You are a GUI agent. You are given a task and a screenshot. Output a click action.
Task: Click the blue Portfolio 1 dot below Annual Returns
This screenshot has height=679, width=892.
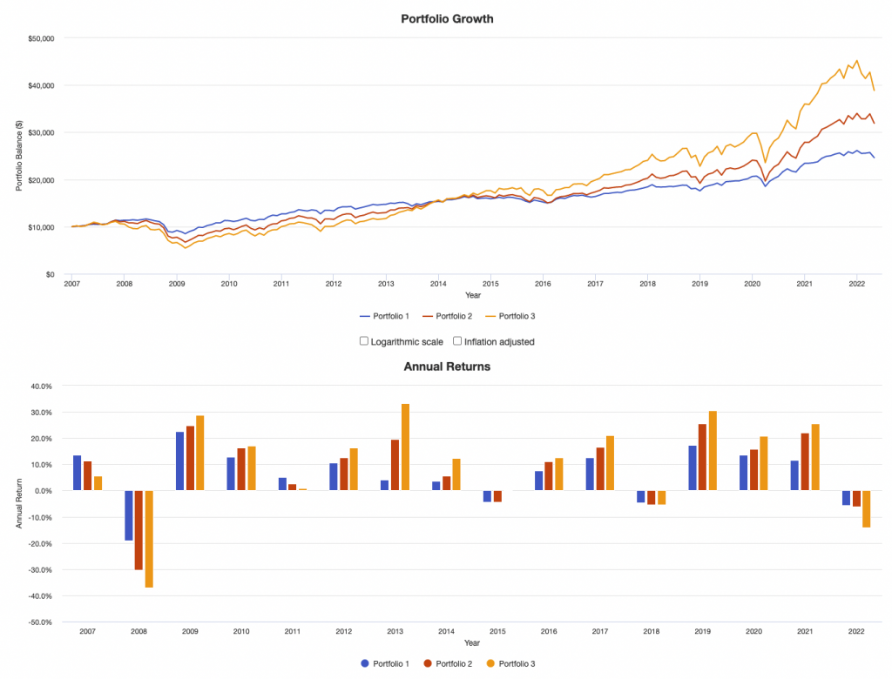364,662
